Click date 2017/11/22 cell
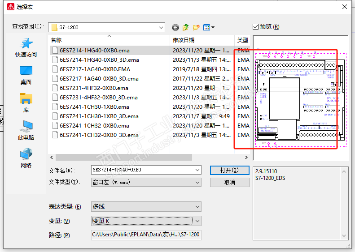Viewport: 355px width, 252px height. [201, 79]
